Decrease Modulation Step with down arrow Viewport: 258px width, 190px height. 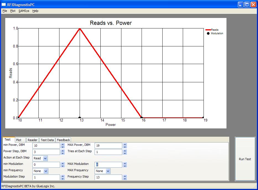(x=62, y=179)
